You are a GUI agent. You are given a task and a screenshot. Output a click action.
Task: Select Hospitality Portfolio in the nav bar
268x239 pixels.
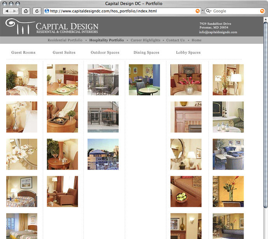pyautogui.click(x=106, y=40)
